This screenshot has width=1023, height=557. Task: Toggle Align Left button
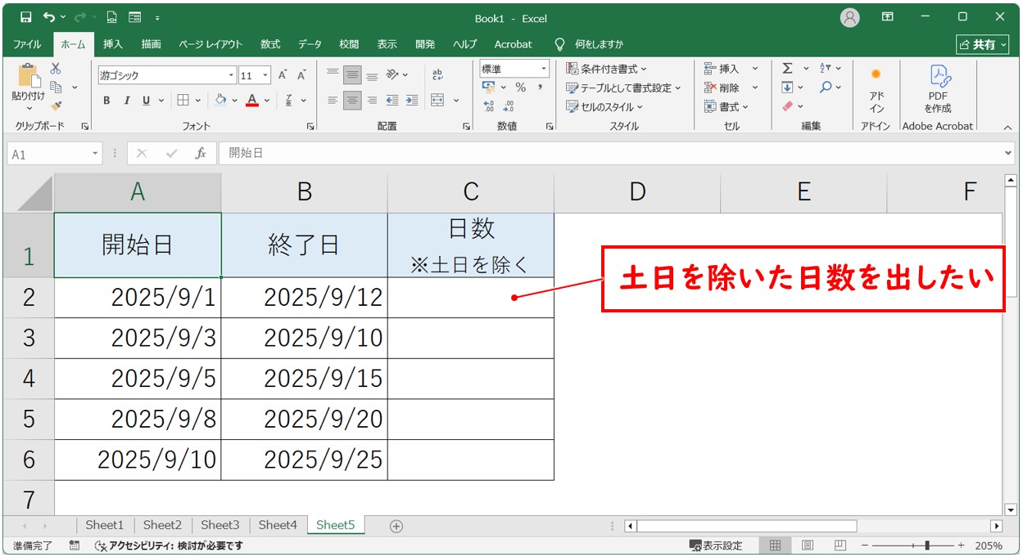tap(333, 101)
